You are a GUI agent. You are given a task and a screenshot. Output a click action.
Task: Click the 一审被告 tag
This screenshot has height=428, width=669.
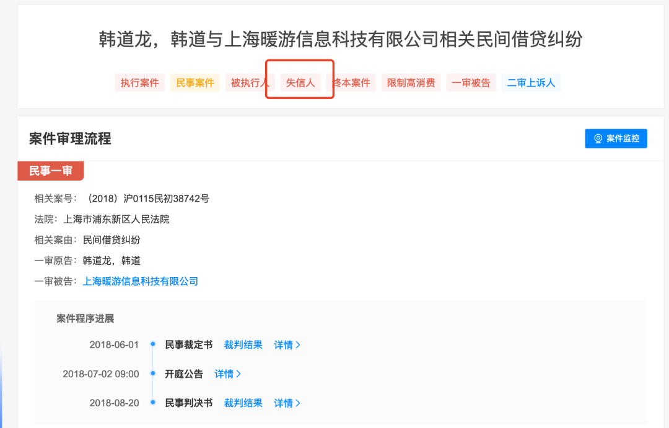(x=471, y=83)
